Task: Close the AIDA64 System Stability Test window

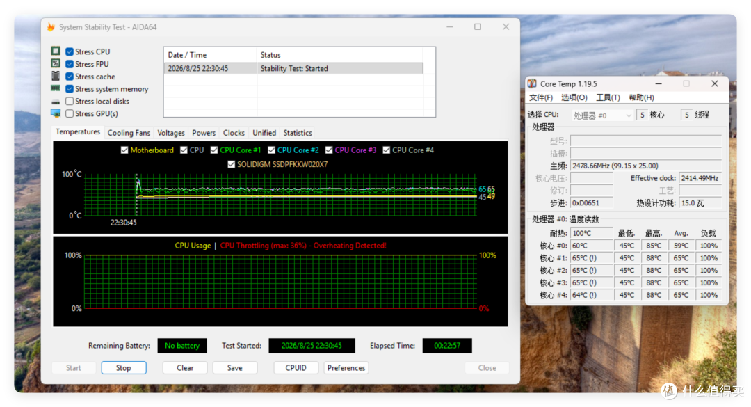Action: coord(506,27)
